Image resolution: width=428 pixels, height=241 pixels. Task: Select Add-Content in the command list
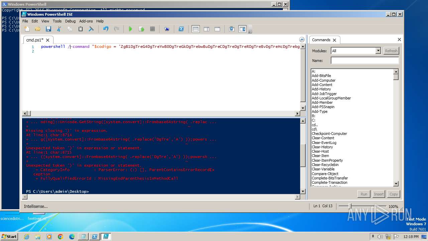pos(322,85)
